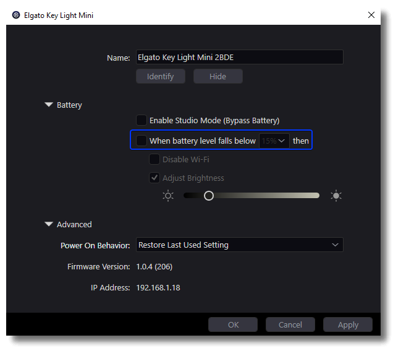This screenshot has width=393, height=348.
Task: Click the word then after the dropdown
Action: pos(300,141)
